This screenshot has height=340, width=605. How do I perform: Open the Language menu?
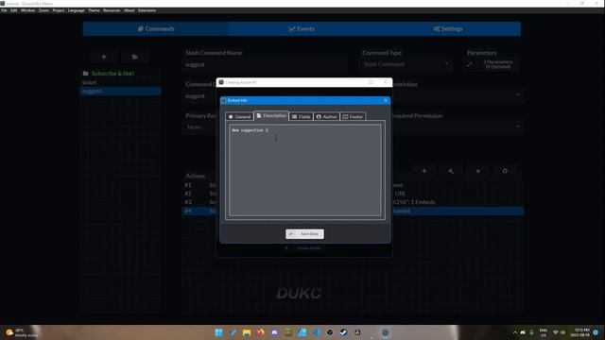point(76,10)
